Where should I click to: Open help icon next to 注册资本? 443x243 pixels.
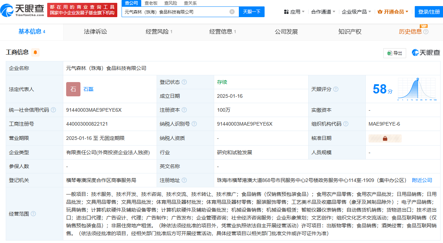184,110
